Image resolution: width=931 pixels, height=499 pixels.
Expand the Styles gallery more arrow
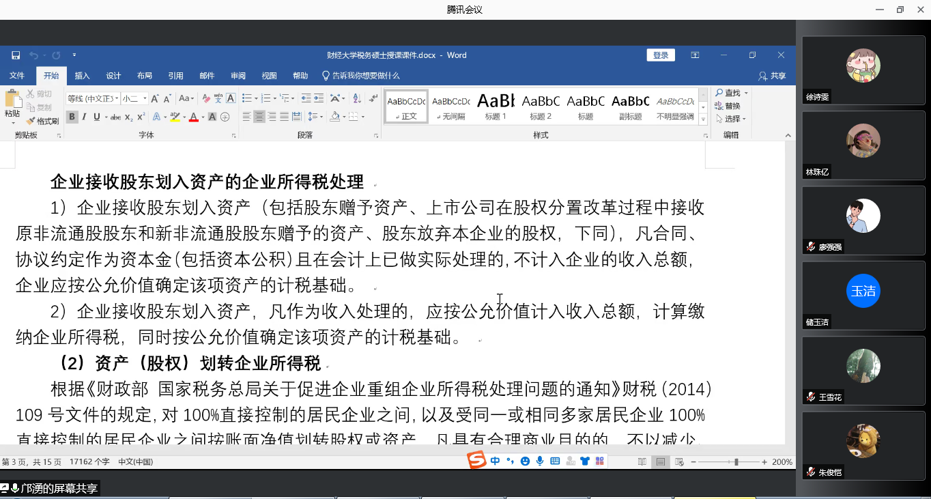[703, 117]
